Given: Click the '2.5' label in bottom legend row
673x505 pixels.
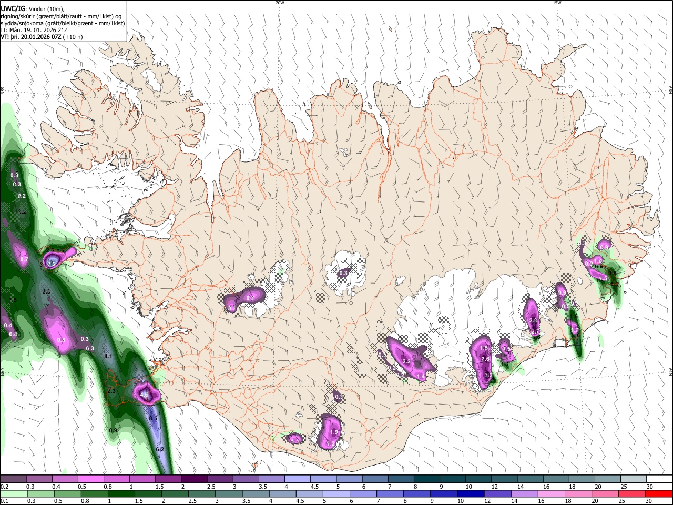Looking at the screenshot, I should click(192, 501).
